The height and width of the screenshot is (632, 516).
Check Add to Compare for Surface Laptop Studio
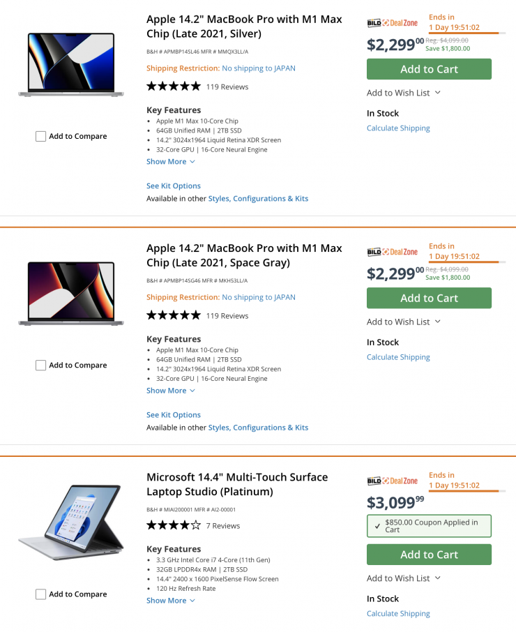[41, 594]
